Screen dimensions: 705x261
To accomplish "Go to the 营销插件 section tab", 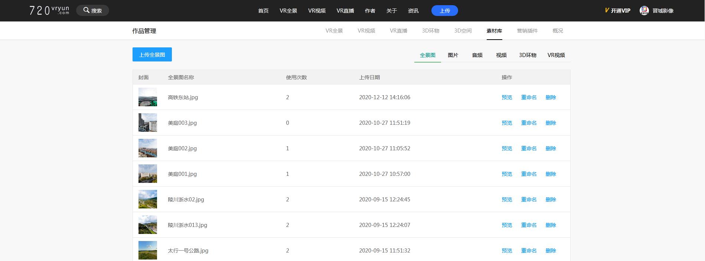I will (x=527, y=31).
